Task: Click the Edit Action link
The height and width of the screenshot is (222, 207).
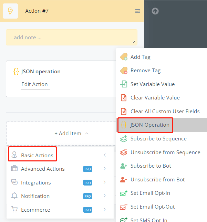Action: tap(35, 84)
